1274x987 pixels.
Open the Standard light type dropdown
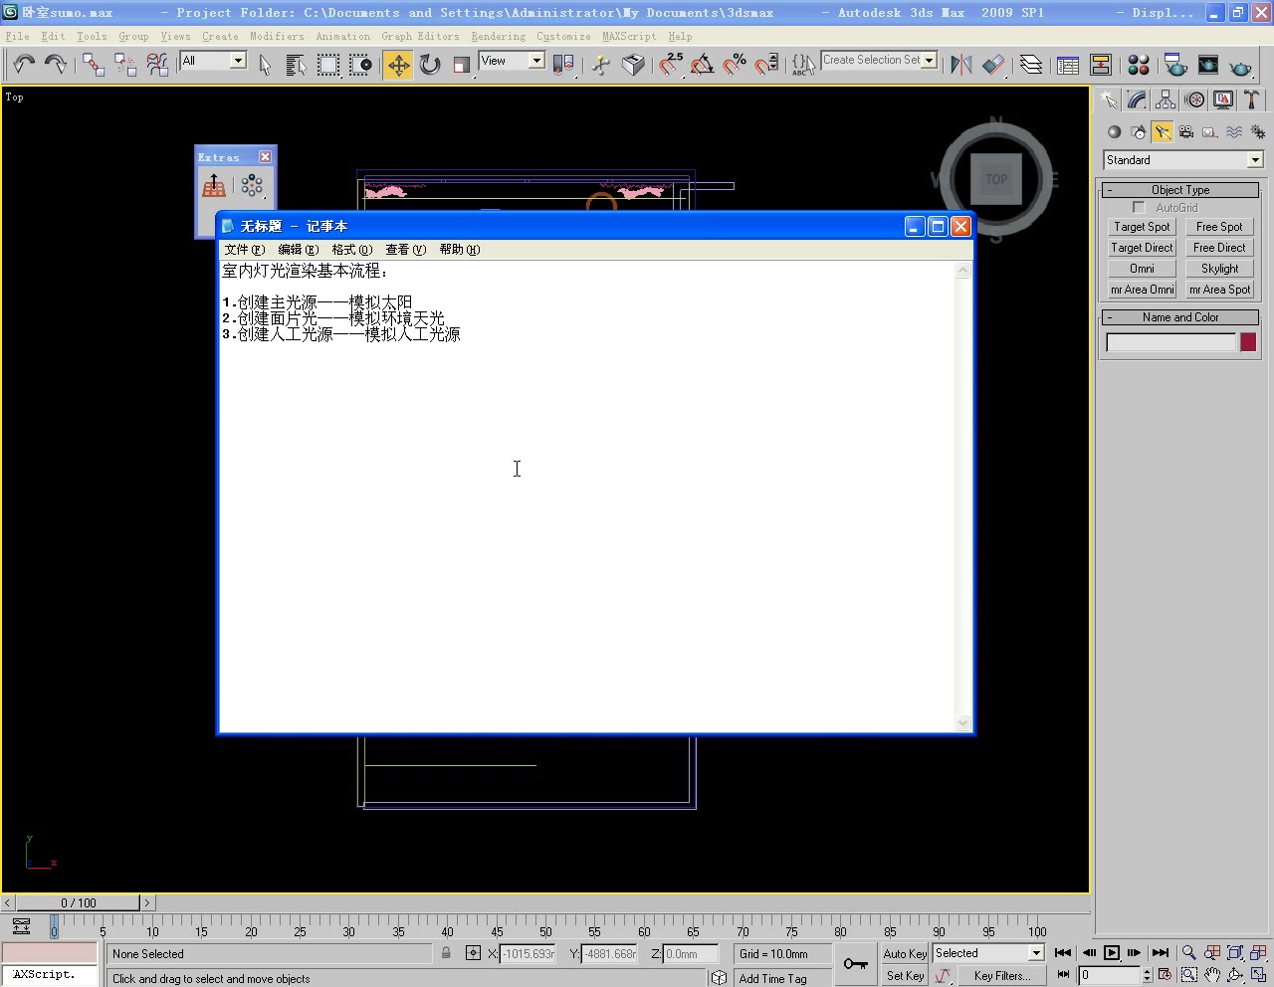point(1180,159)
